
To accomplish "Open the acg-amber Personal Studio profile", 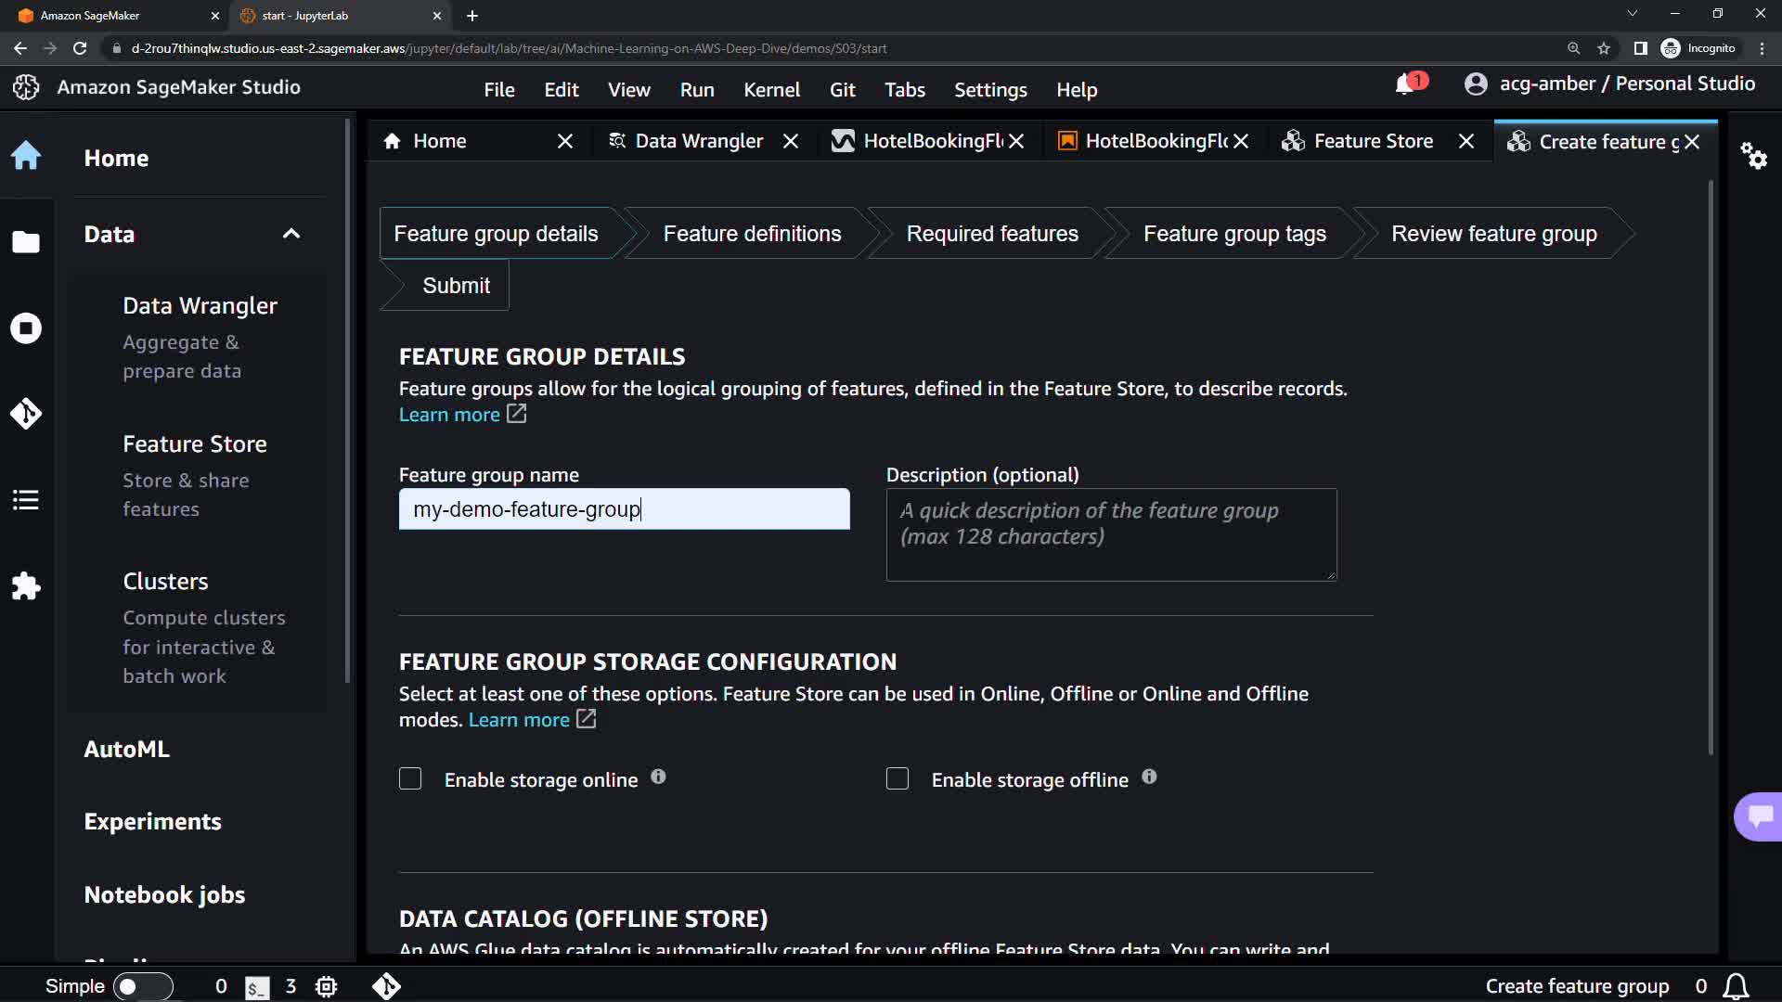I will click(1609, 83).
